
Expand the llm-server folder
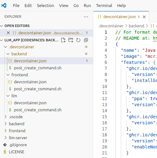pyautogui.click(x=5, y=138)
